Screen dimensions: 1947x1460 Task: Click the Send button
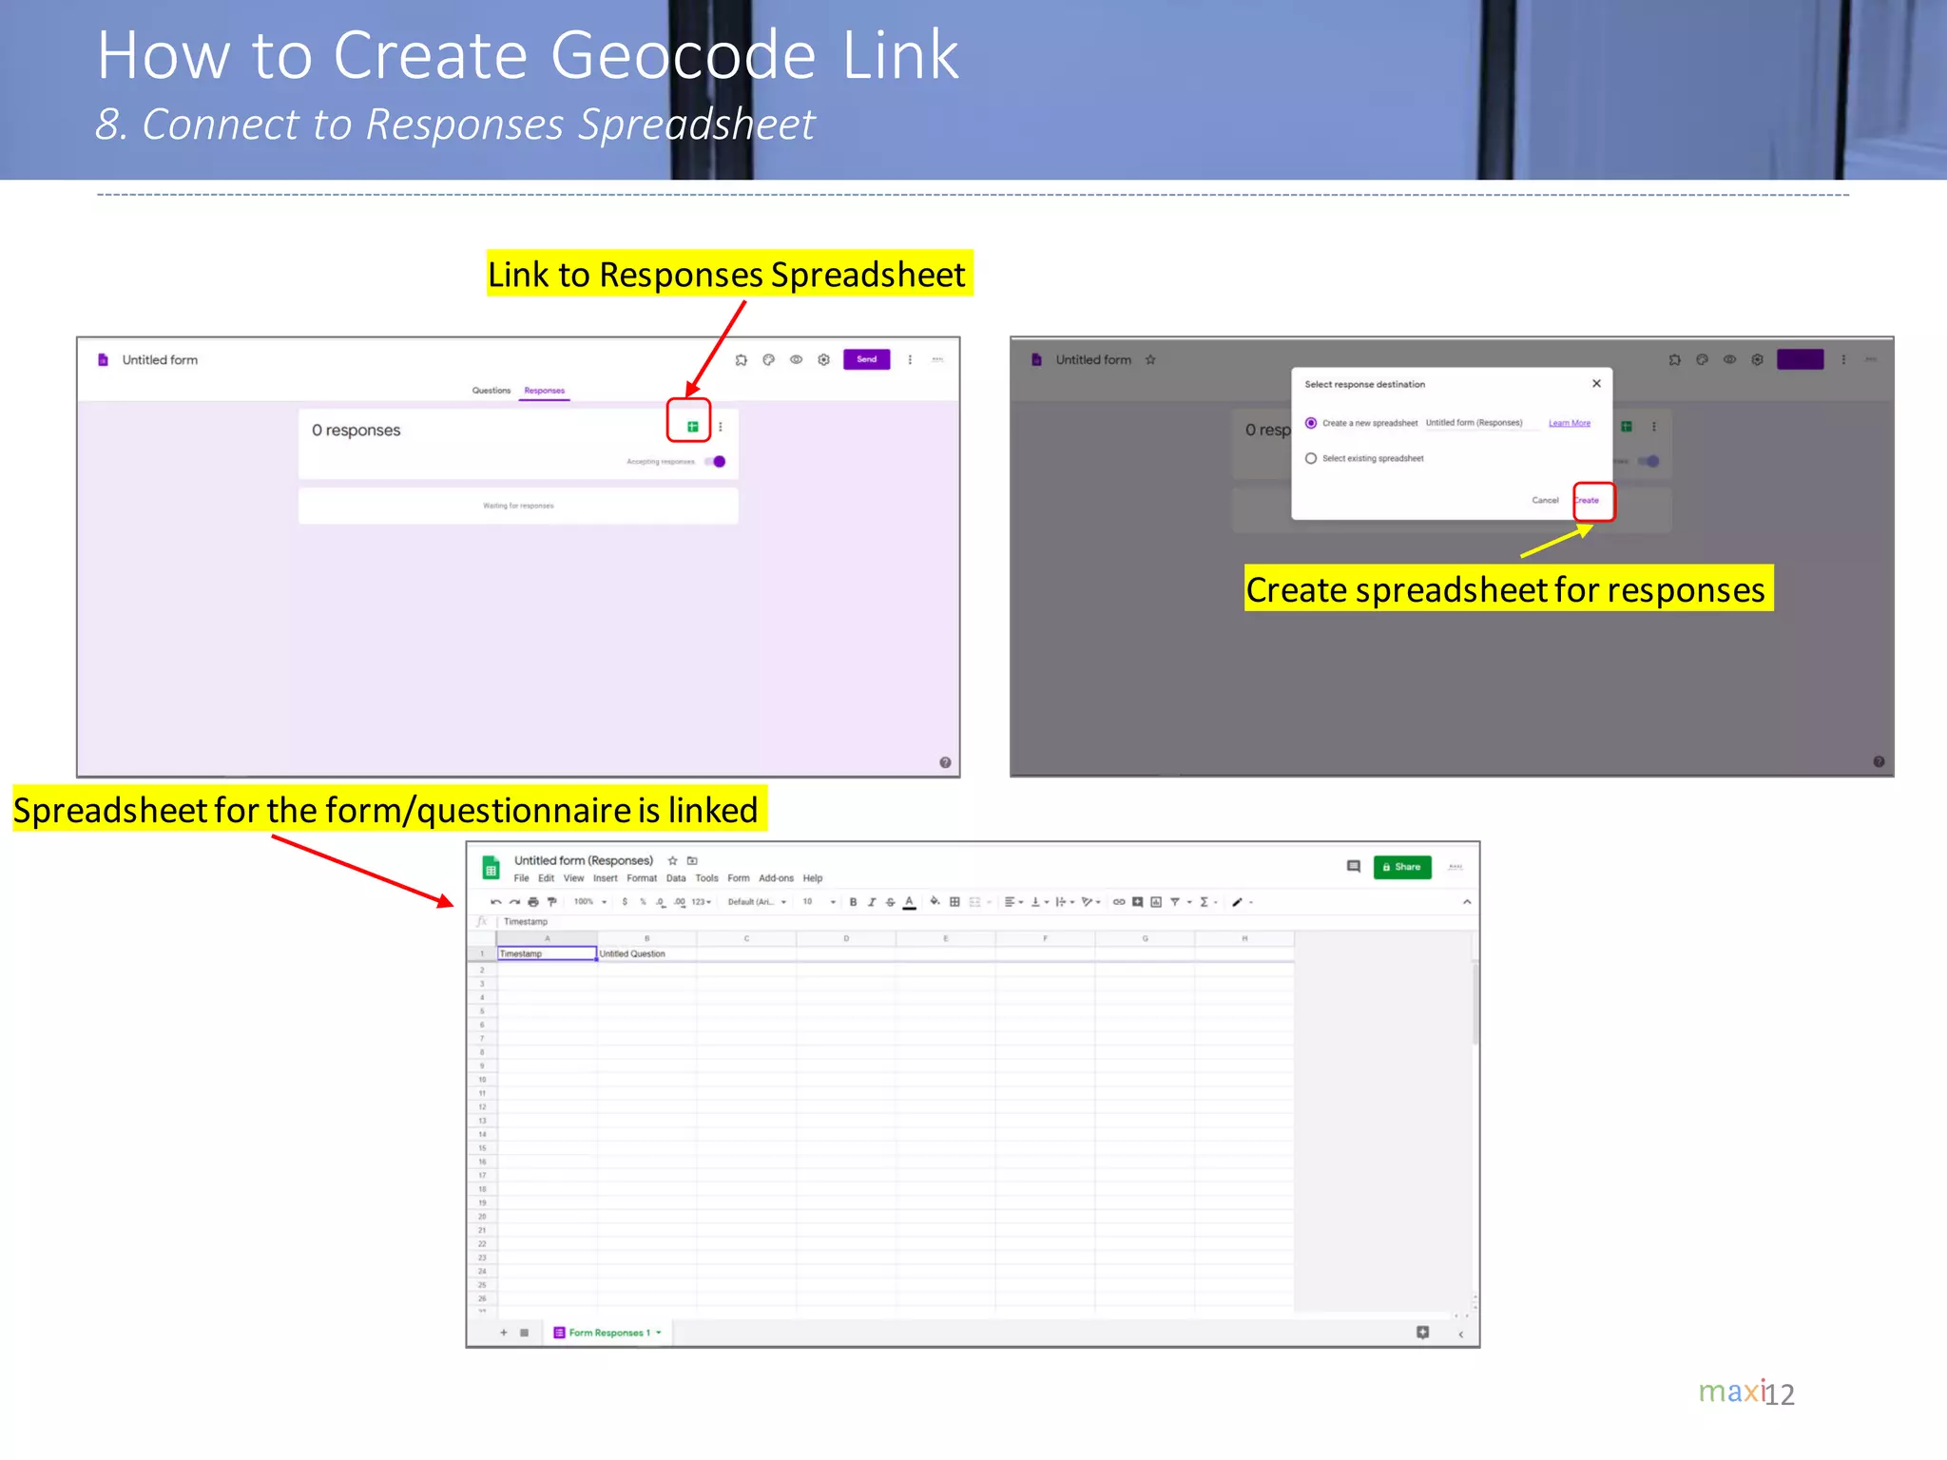point(866,359)
